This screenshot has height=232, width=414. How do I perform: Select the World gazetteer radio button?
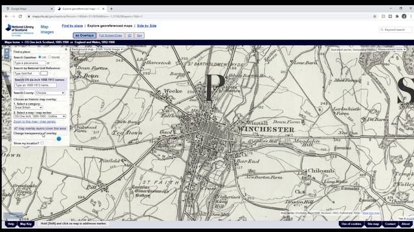(x=50, y=57)
